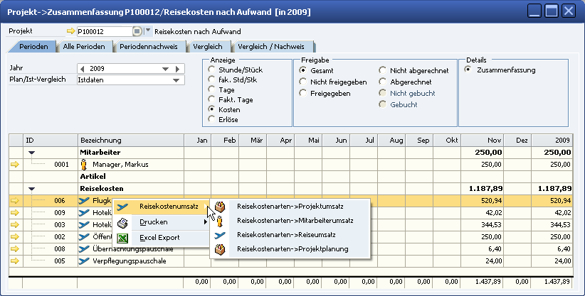Click the Projekt input field containing P100012

(x=104, y=31)
